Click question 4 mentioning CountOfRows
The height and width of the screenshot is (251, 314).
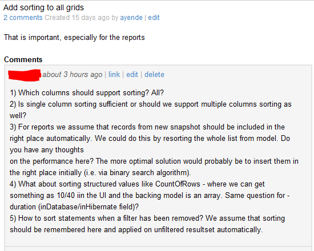tap(137, 184)
